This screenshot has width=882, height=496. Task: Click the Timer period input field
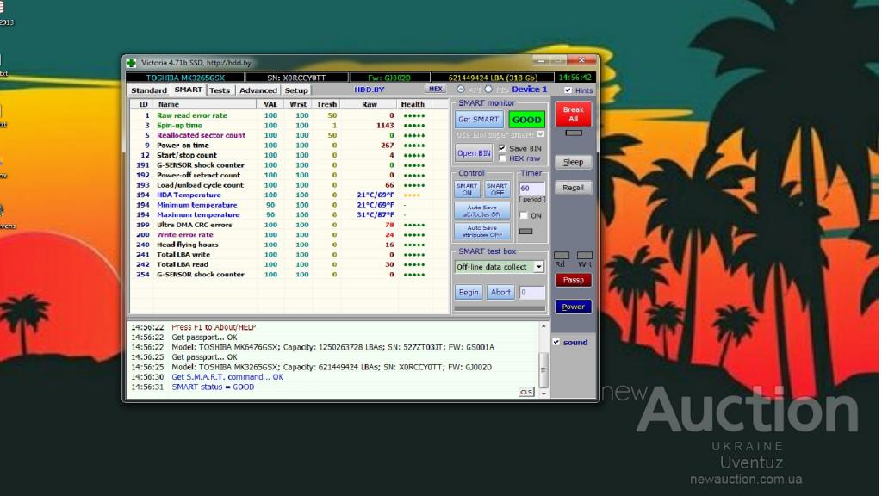(x=531, y=188)
